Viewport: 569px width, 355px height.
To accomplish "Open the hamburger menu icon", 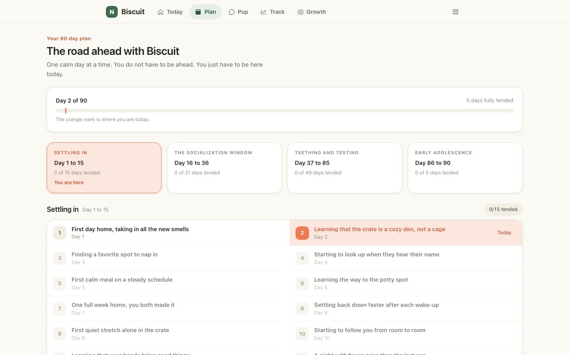I will pyautogui.click(x=456, y=12).
